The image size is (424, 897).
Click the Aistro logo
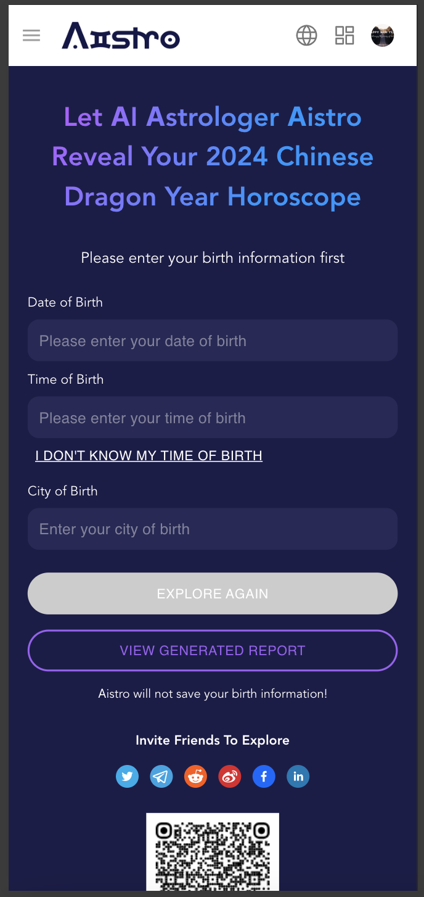coord(121,36)
